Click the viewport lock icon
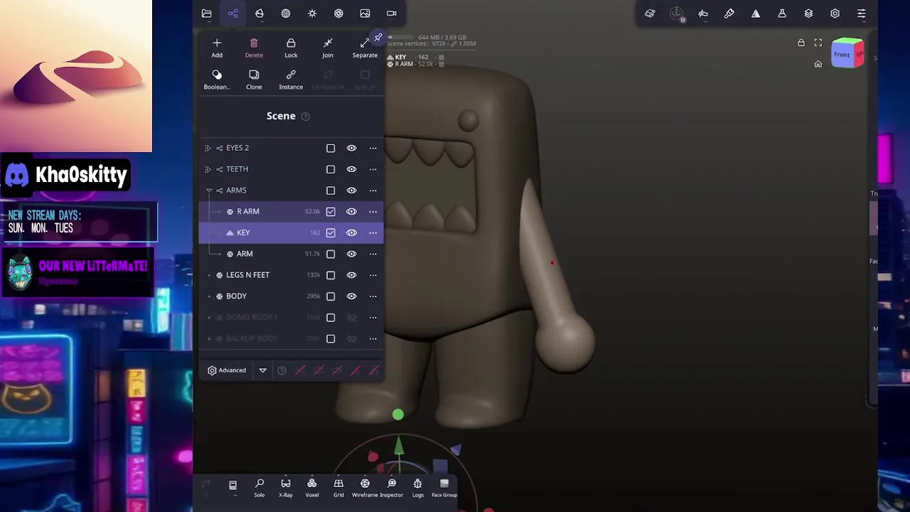 [801, 43]
